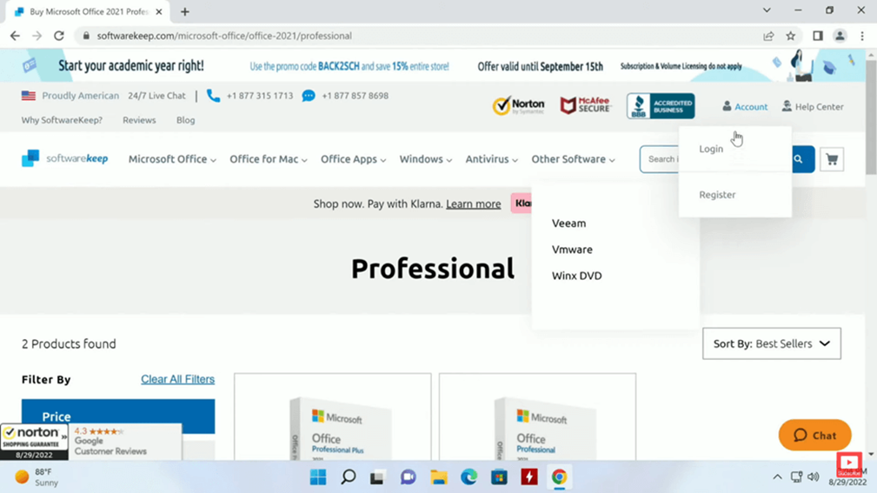Click the Norton Shopping Guarantee badge
The image size is (877, 493).
tap(34, 442)
